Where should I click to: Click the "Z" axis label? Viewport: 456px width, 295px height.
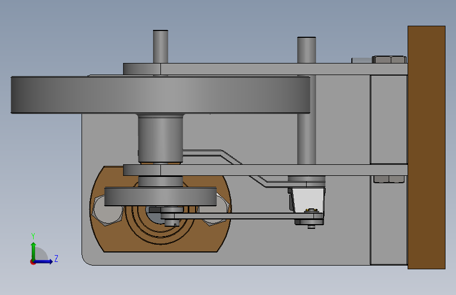pyautogui.click(x=56, y=258)
